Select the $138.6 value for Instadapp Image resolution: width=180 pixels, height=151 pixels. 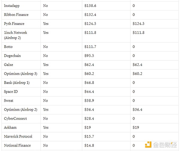tap(90, 6)
